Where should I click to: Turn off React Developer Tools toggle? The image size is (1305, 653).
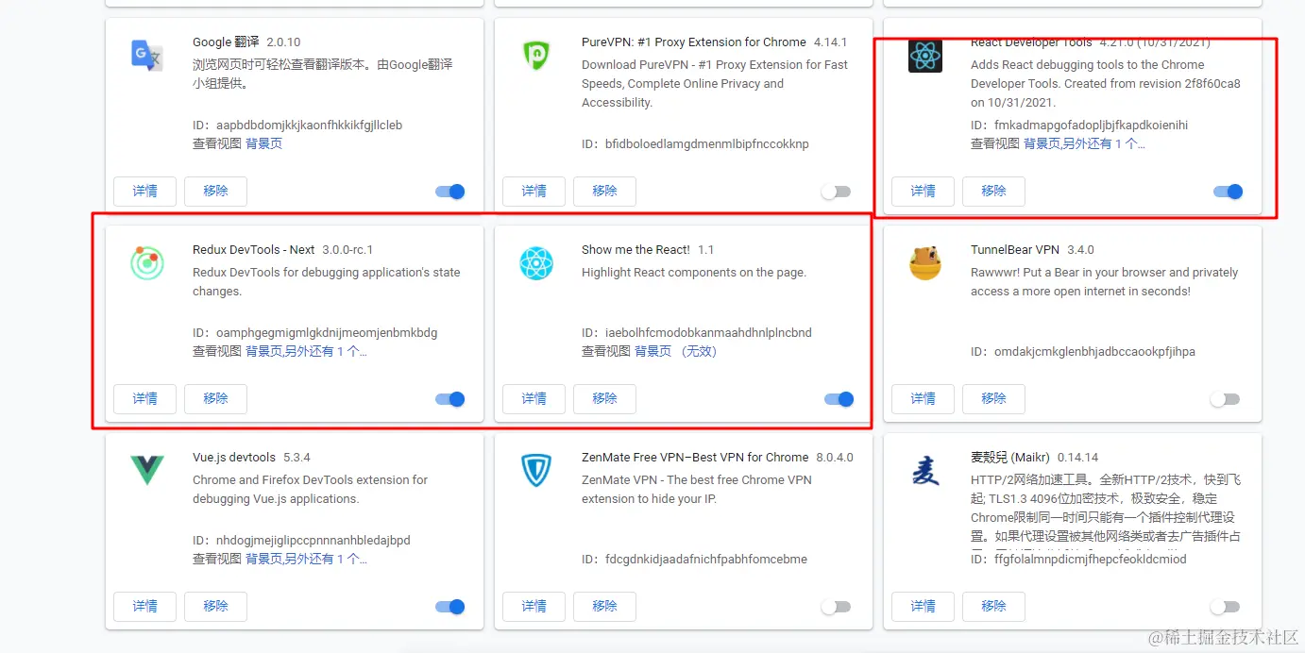[1228, 192]
